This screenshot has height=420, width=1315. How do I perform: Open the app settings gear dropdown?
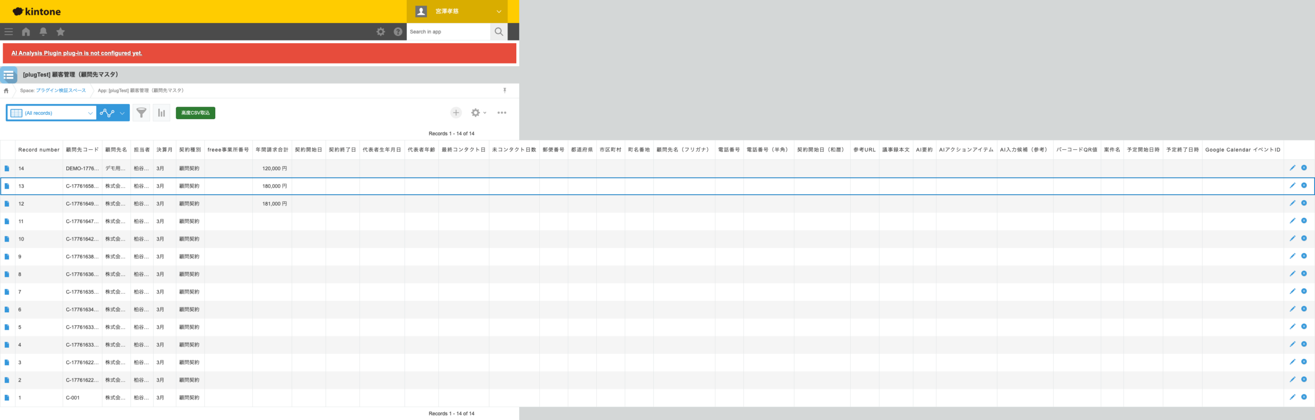(x=478, y=113)
